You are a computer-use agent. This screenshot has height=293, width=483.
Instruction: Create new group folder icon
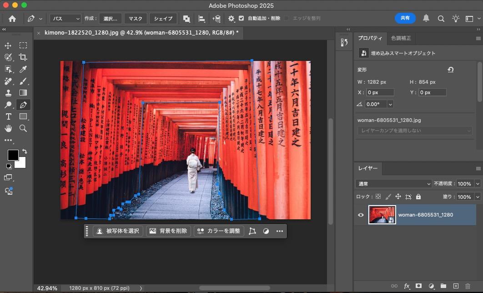[x=443, y=286]
